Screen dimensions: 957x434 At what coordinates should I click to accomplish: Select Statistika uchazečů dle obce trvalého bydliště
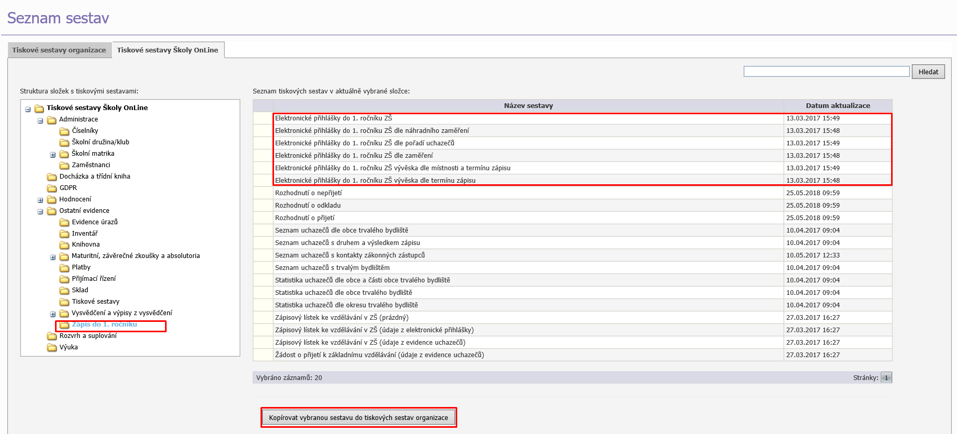click(x=572, y=293)
